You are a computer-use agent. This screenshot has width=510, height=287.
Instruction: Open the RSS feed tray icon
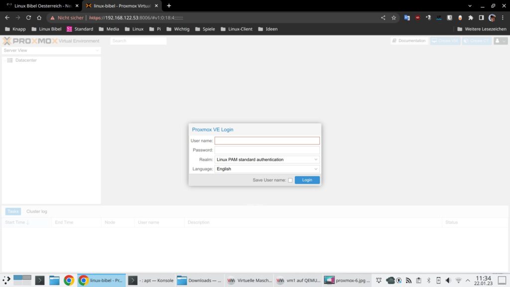click(x=409, y=280)
